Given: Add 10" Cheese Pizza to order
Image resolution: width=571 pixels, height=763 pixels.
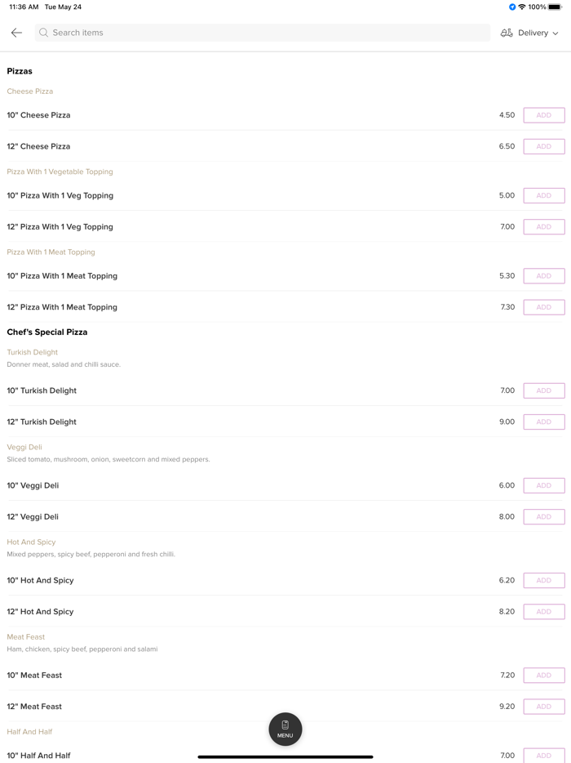Looking at the screenshot, I should [543, 115].
